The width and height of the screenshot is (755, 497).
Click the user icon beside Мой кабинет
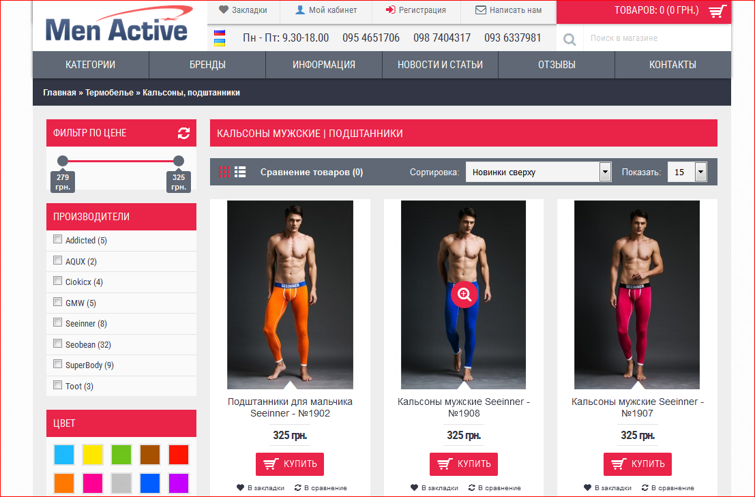tap(300, 10)
